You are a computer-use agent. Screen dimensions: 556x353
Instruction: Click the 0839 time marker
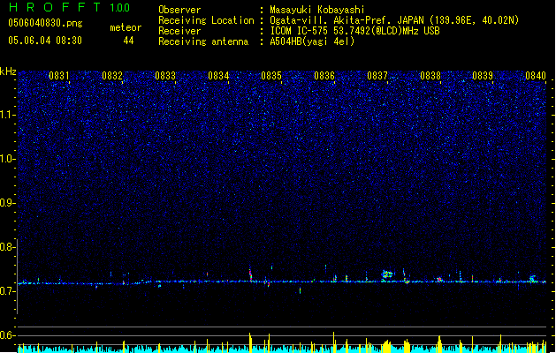(x=483, y=76)
